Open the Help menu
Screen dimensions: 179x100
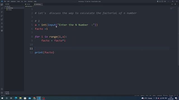[x=35, y=1]
